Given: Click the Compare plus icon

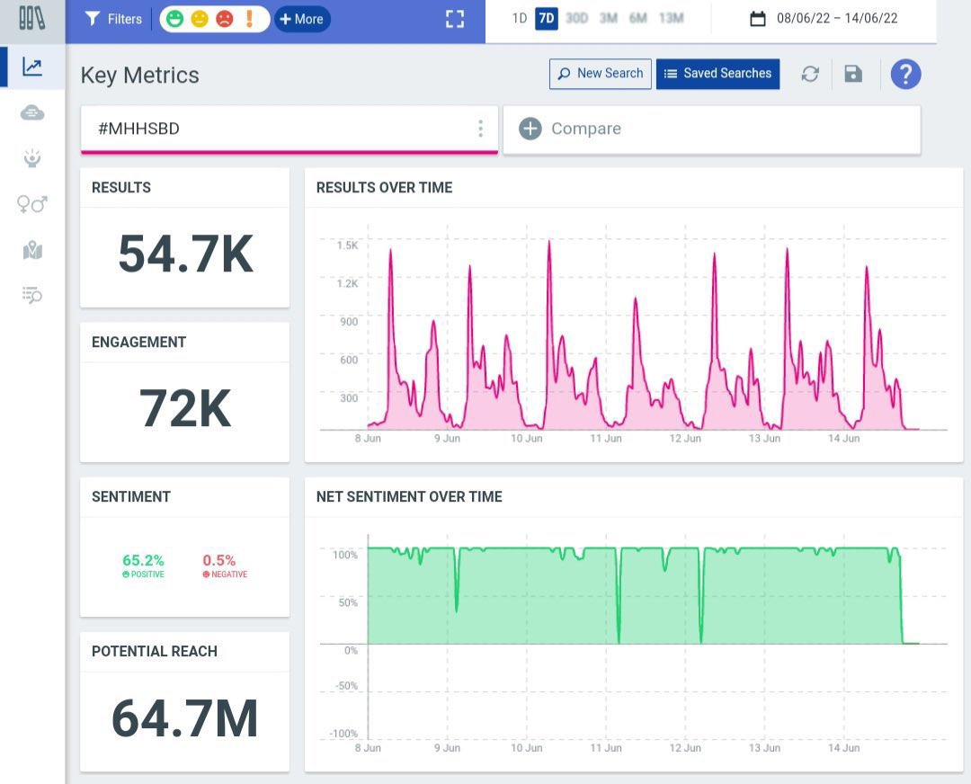Looking at the screenshot, I should pos(530,129).
